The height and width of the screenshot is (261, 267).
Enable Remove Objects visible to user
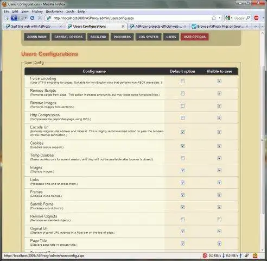click(x=219, y=219)
